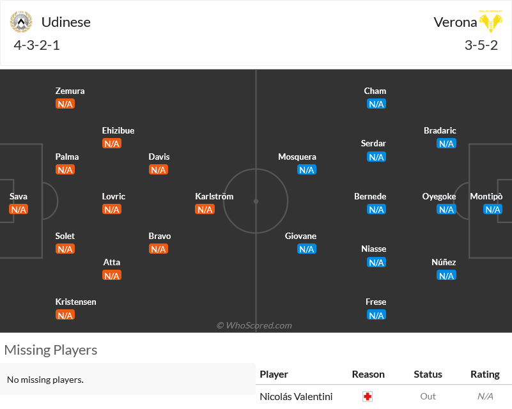Click Frese's blue N/A rating badge
This screenshot has width=512, height=409.
(x=376, y=315)
